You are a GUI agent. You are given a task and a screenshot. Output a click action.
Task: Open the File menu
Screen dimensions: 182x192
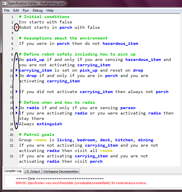point(7,10)
